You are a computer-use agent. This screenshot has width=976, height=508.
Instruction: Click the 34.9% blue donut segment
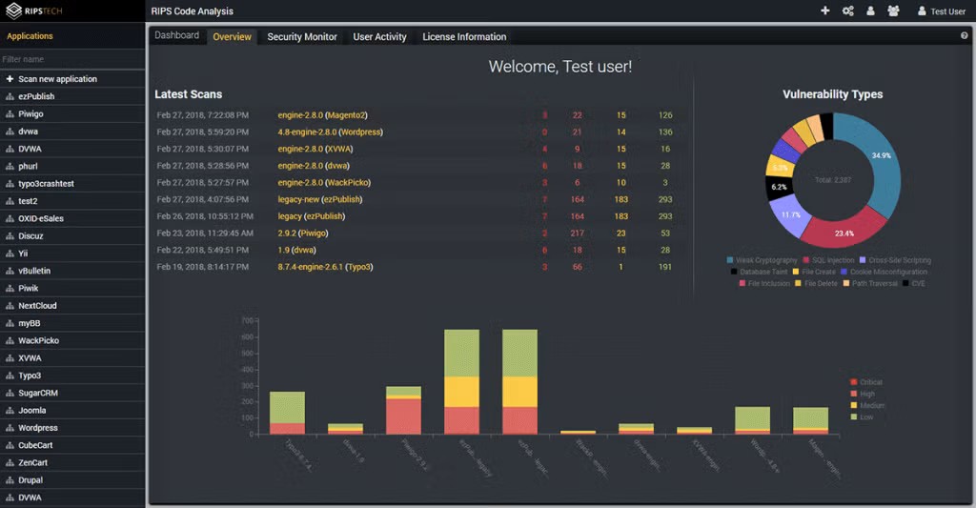coord(880,155)
